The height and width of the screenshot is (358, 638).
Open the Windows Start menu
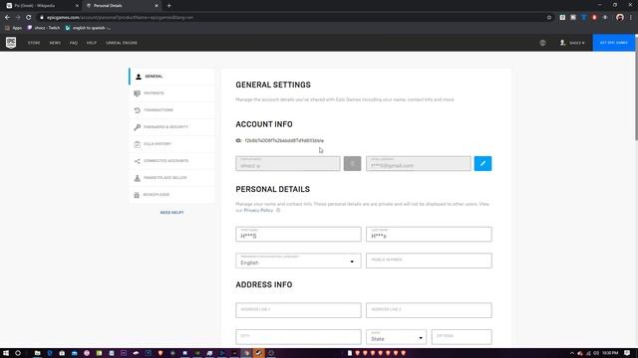coord(6,353)
